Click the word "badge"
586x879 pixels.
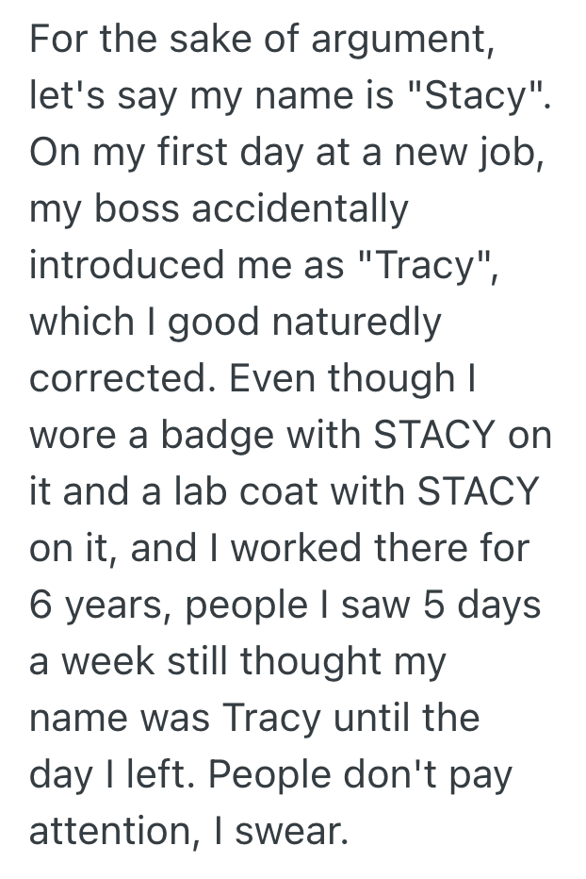(x=214, y=435)
